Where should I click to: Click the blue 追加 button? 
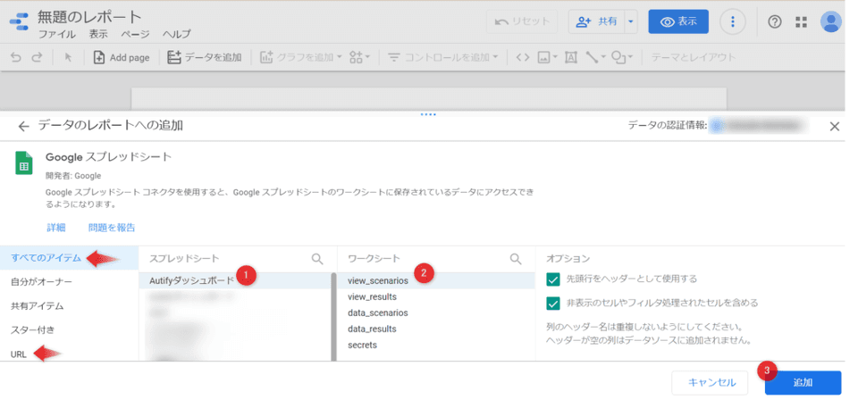click(803, 382)
